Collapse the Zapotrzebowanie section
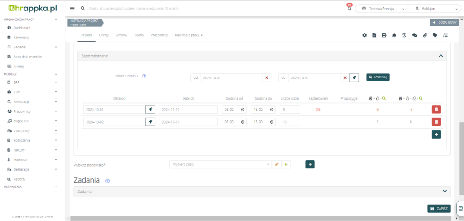Screen dimensions: 464x221 coord(440,56)
